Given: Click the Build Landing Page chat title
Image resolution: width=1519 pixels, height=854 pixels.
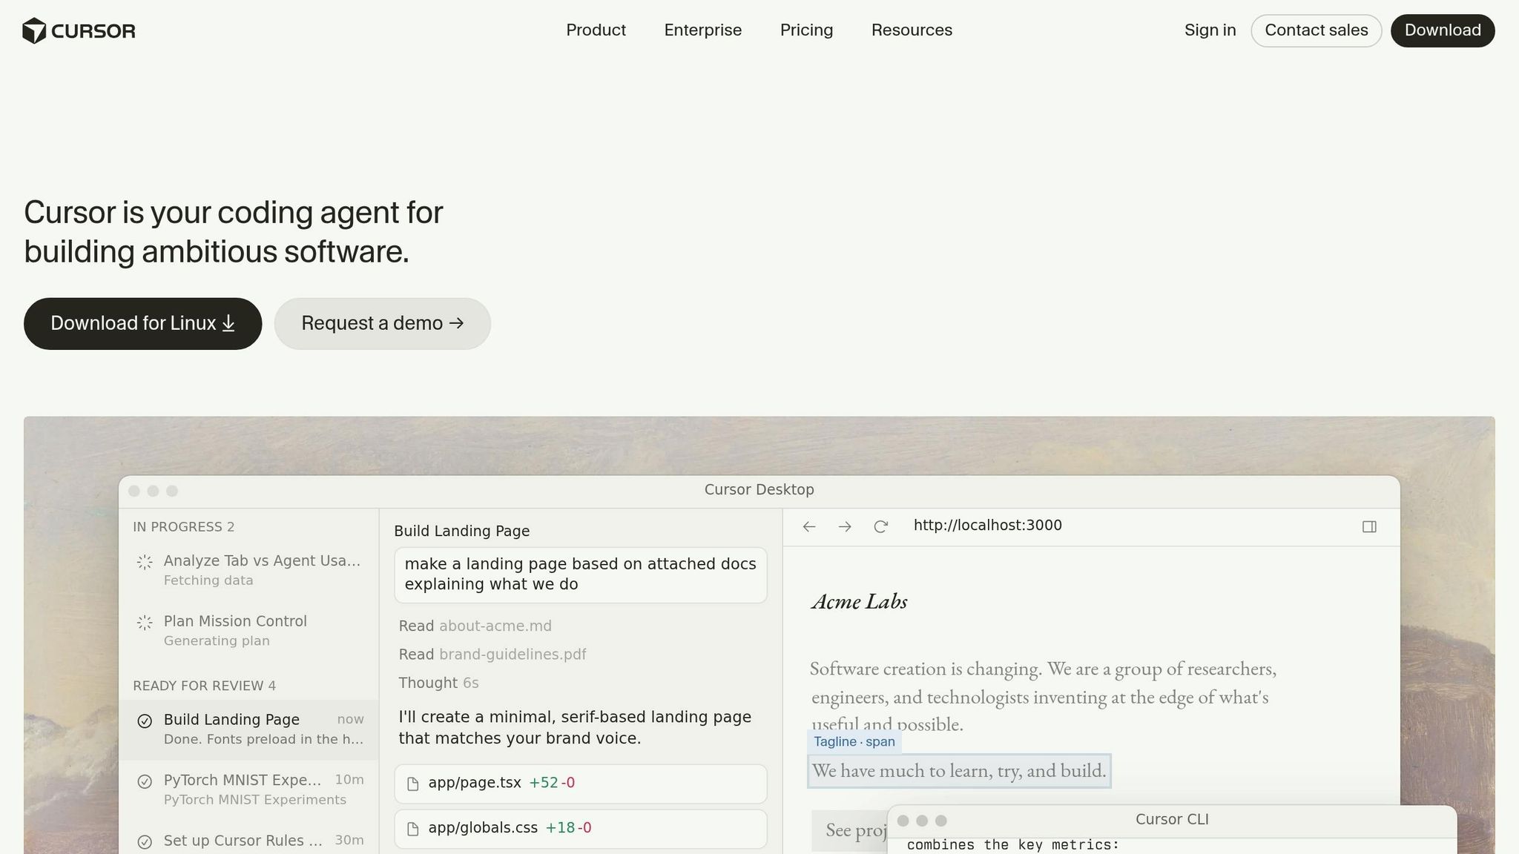Looking at the screenshot, I should point(462,531).
